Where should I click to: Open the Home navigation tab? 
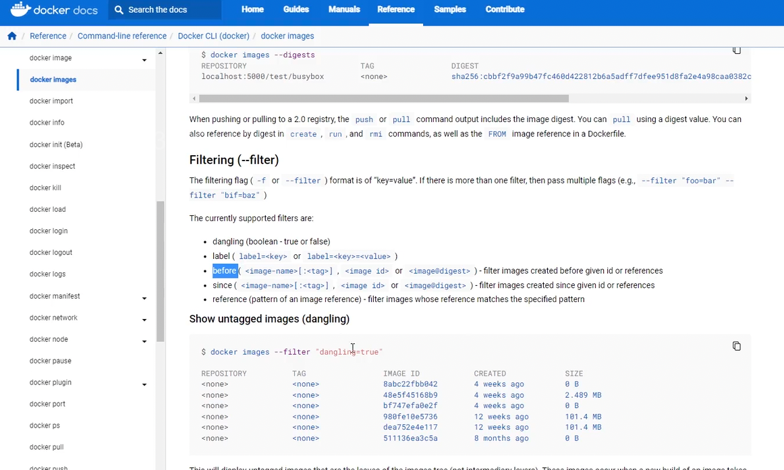point(252,9)
